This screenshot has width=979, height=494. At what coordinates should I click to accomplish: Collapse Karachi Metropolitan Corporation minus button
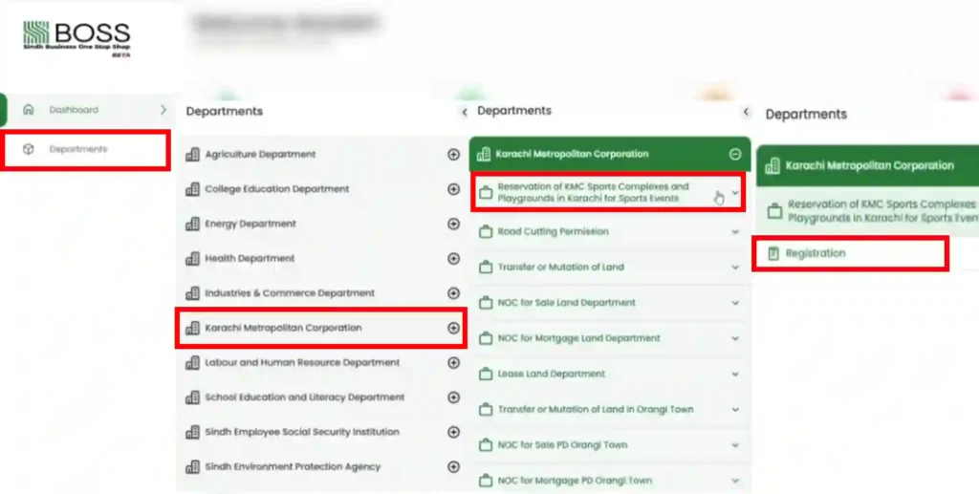coord(734,154)
